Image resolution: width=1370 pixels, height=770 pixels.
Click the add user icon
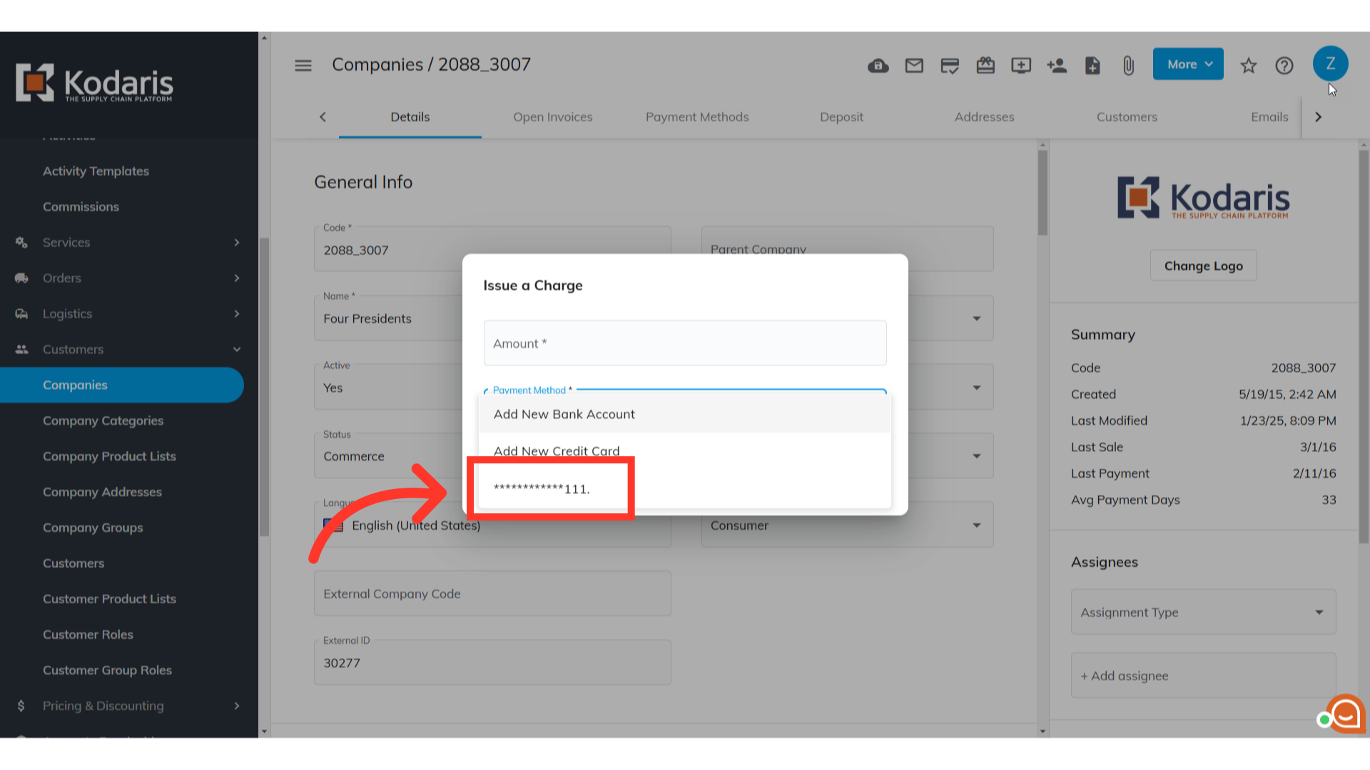(x=1057, y=66)
